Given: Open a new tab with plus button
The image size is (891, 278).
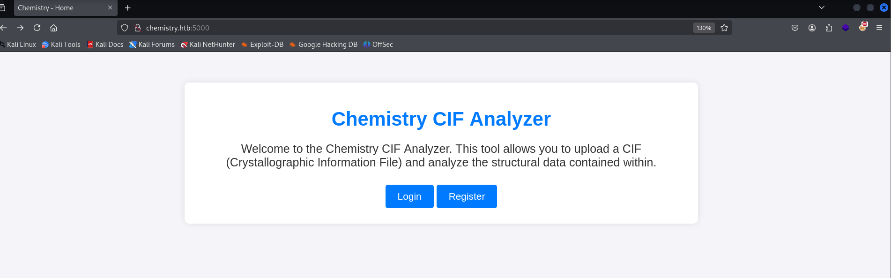Looking at the screenshot, I should click(127, 8).
